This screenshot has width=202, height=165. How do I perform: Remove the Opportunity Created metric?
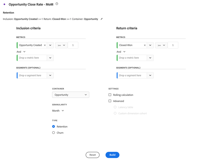click(45, 45)
